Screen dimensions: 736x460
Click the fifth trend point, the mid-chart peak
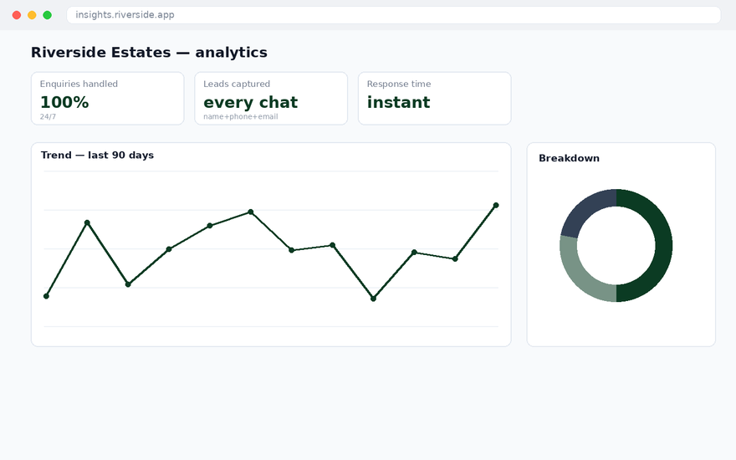[x=251, y=212]
